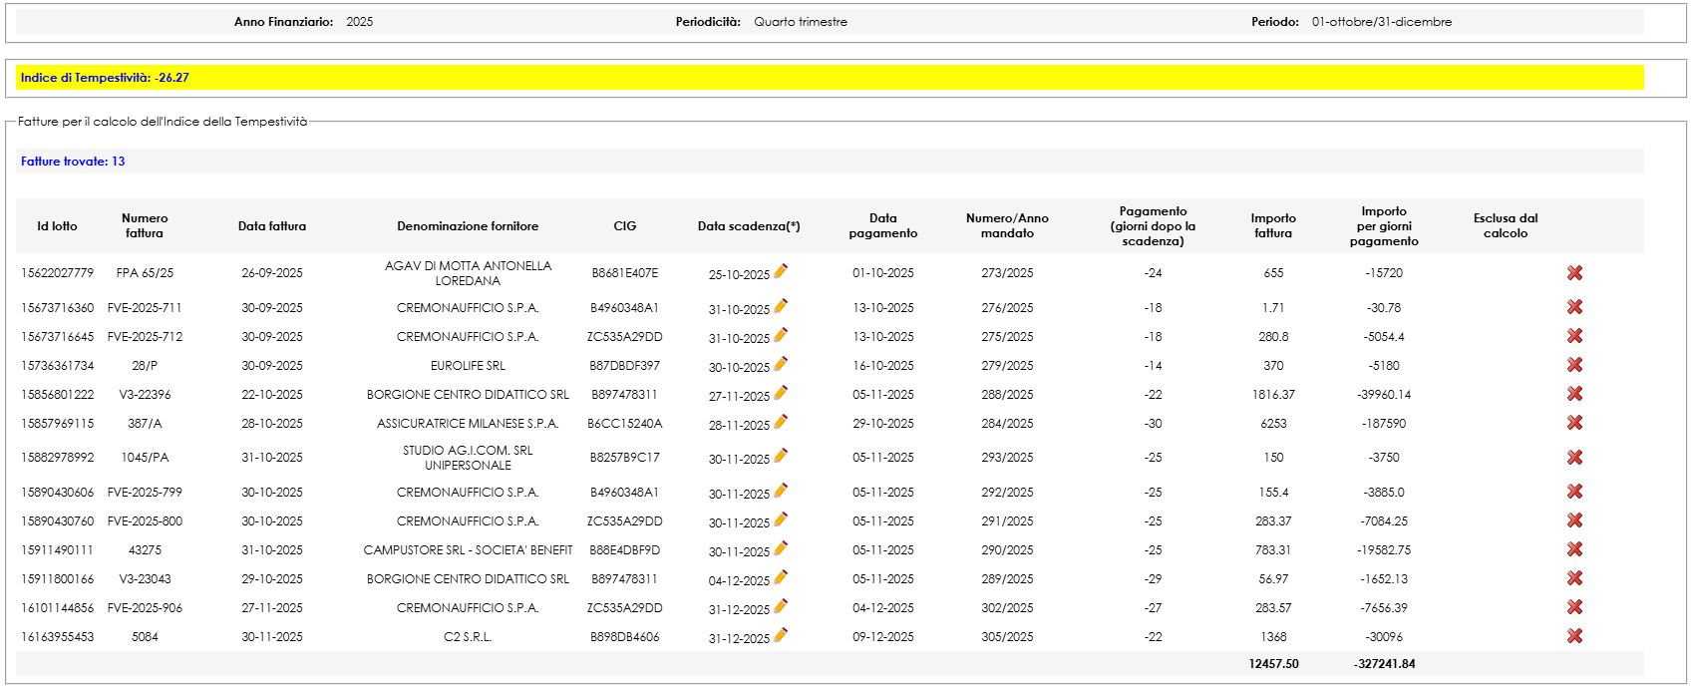Click the 'Data pagamento' column header
1691x688 pixels.
point(882,225)
